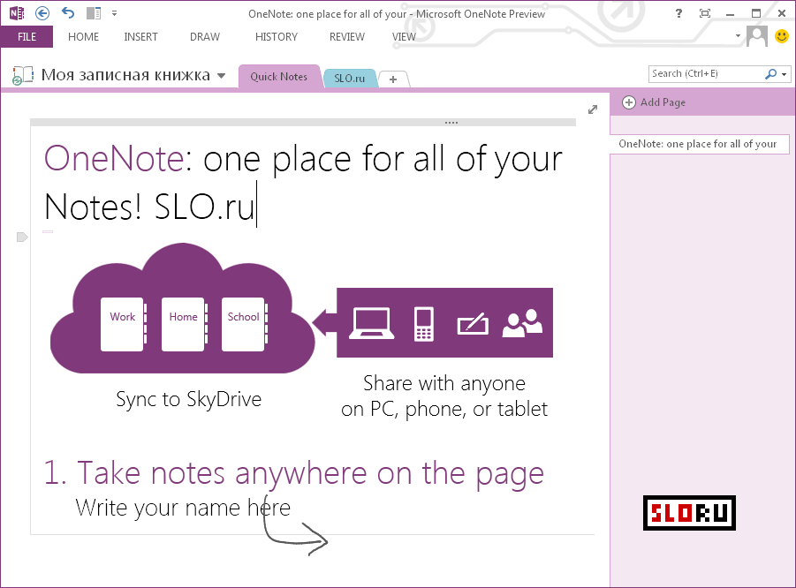Click Add Page button
Screen dimensions: 796x588
(654, 102)
